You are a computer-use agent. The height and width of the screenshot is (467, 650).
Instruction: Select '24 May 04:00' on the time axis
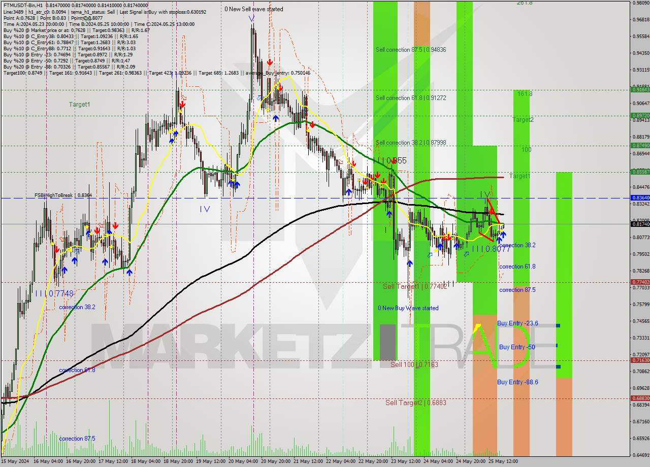pyautogui.click(x=439, y=461)
